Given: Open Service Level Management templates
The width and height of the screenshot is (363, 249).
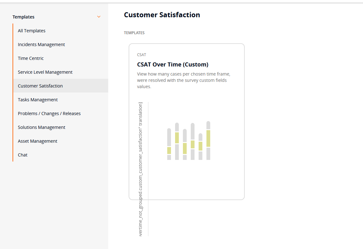Looking at the screenshot, I should [45, 72].
